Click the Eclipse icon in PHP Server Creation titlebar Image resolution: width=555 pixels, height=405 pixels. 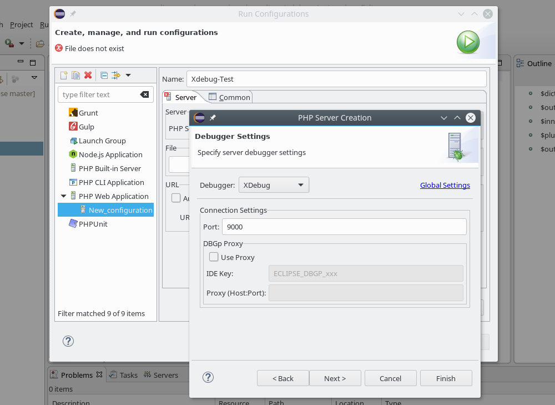point(199,118)
